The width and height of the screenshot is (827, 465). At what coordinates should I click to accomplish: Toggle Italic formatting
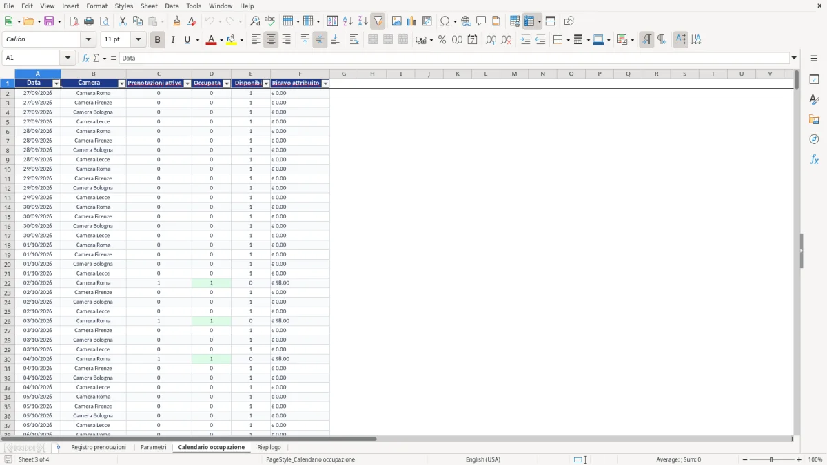pyautogui.click(x=173, y=40)
